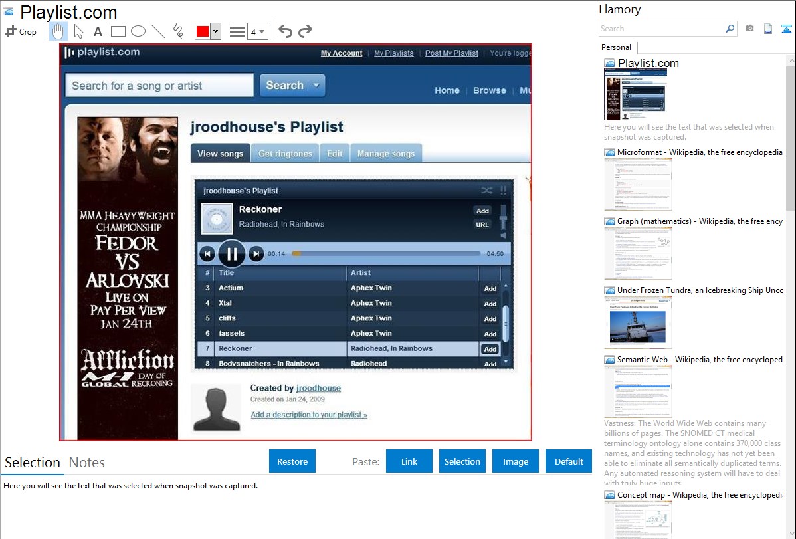796x539 pixels.
Task: Switch to the Notes tab
Action: (87, 463)
